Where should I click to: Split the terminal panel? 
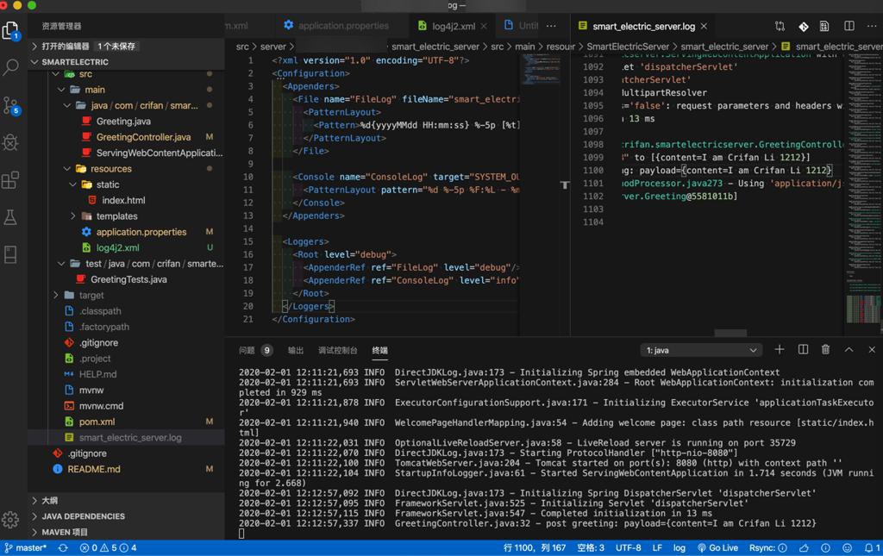pos(803,349)
